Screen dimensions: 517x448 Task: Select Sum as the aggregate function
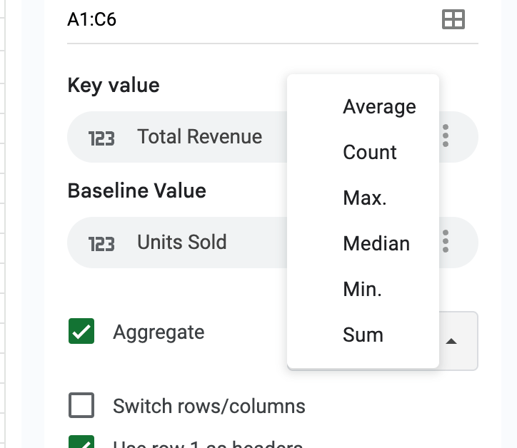coord(363,335)
